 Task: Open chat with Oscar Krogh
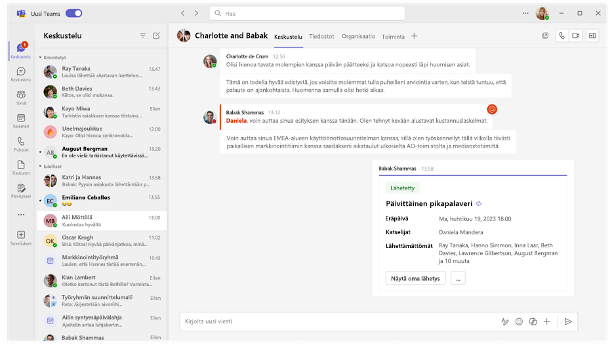pos(102,241)
